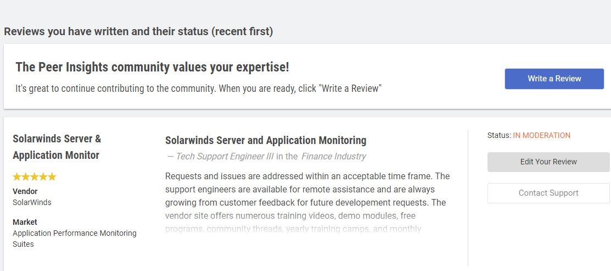Click the Tech Support Engineer III reviewer title
Screen dimensions: 611x271
225,156
